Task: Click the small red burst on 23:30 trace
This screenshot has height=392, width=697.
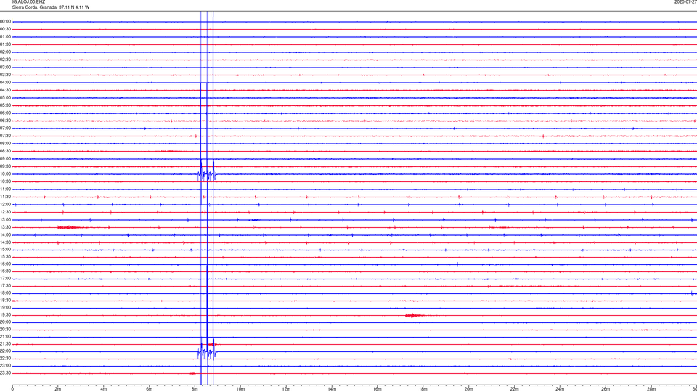Action: (x=192, y=373)
